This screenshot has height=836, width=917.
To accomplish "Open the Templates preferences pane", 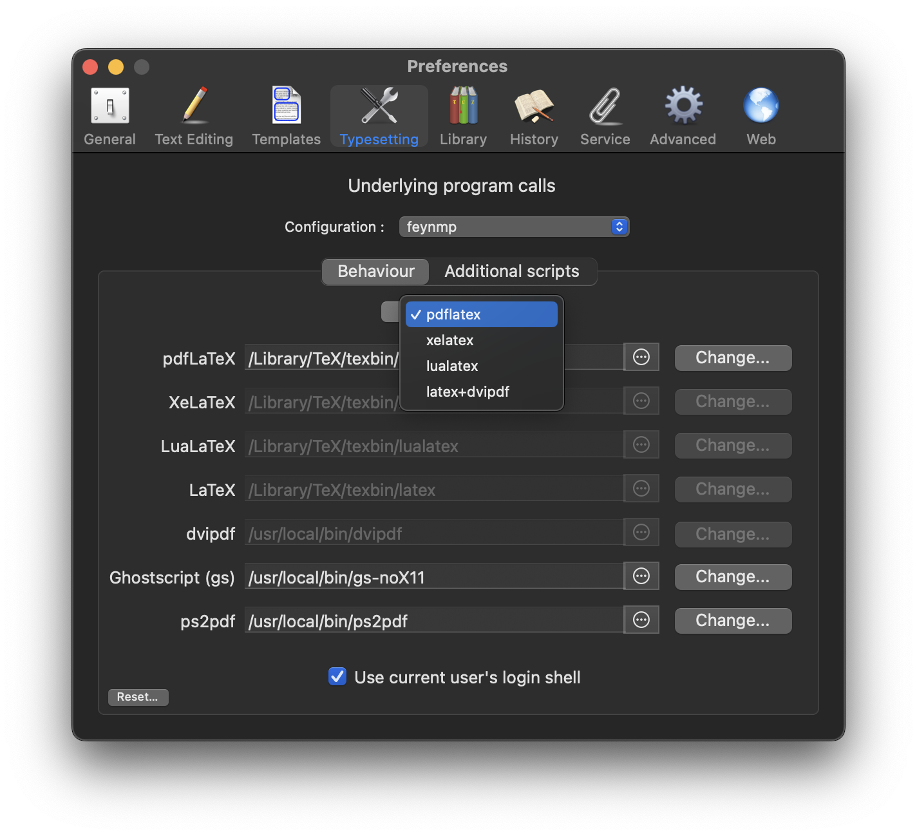I will 286,115.
